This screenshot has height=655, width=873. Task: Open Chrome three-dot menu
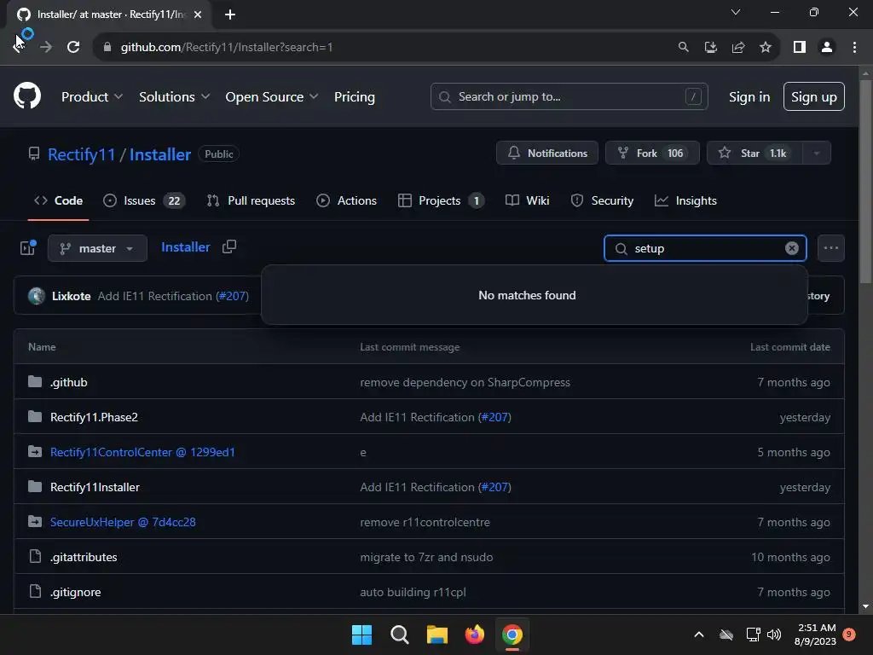854,47
